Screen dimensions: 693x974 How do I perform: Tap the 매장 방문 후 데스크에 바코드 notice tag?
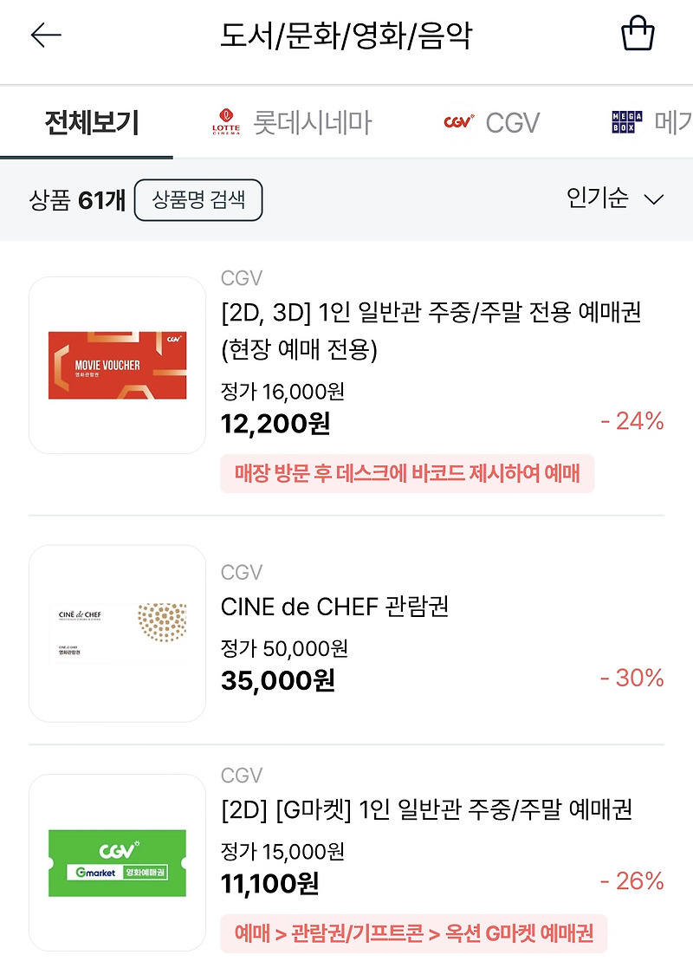point(407,473)
